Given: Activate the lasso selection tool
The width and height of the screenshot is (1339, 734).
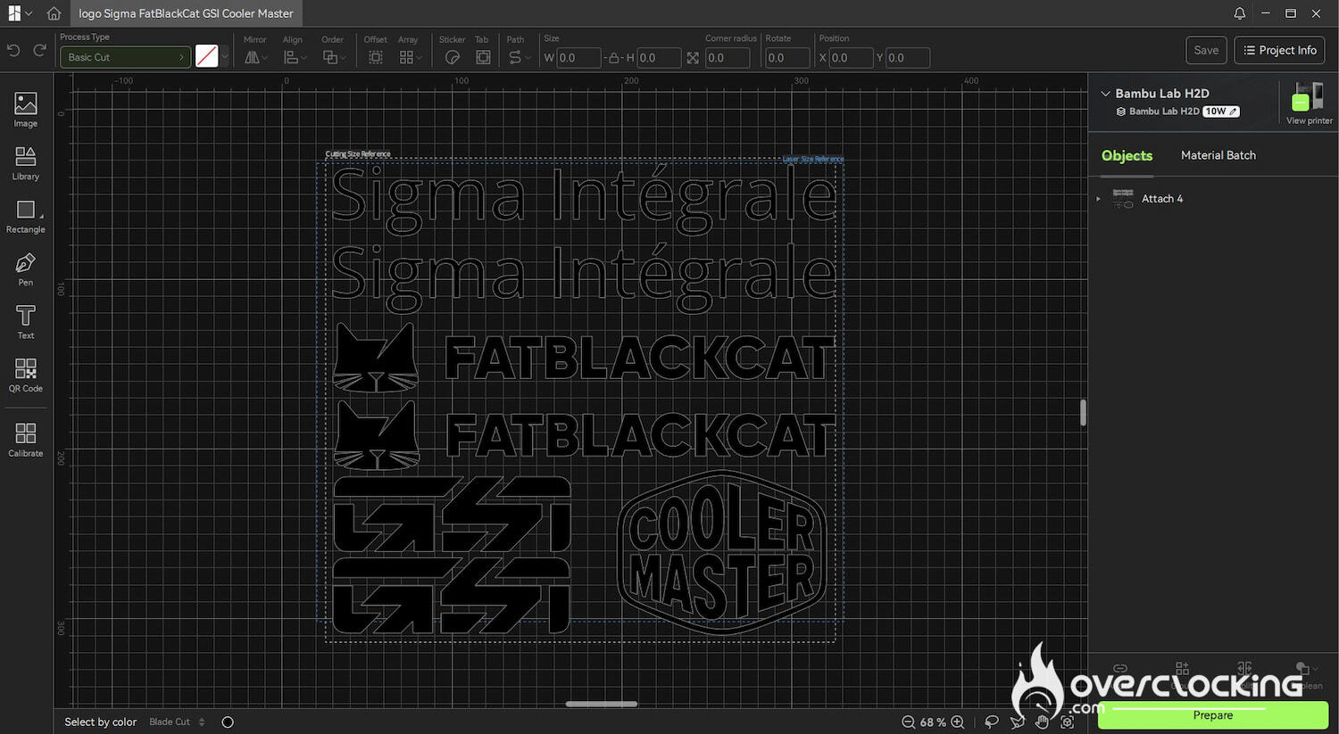Looking at the screenshot, I should click(x=992, y=722).
